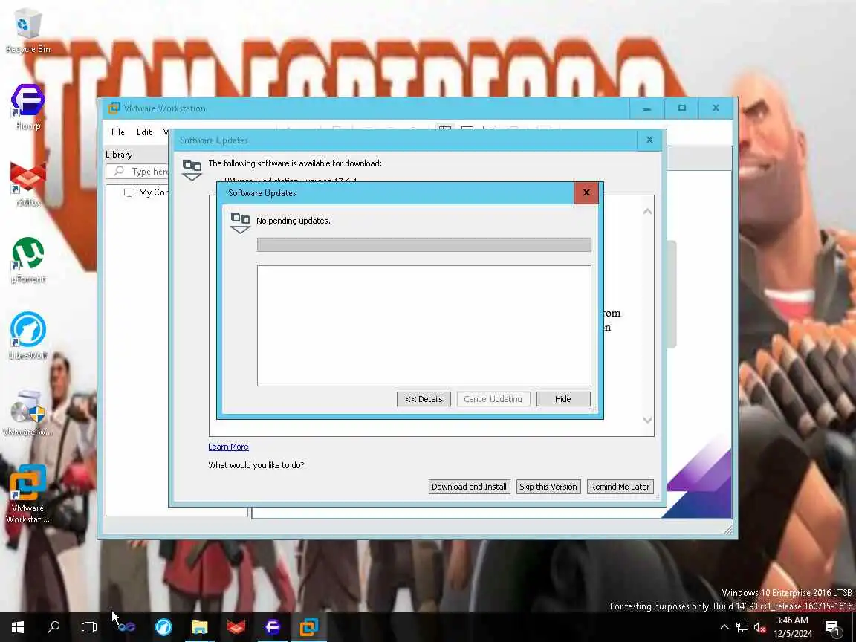Screen dimensions: 856x642
Task: Open File Explorer from taskbar
Action: click(199, 626)
